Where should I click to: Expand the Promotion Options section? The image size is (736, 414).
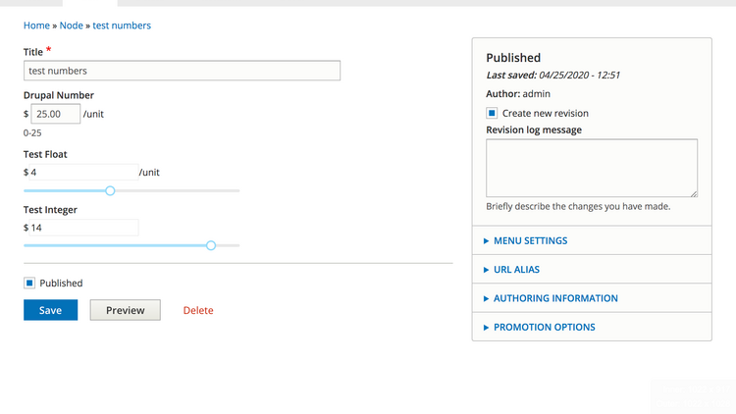click(544, 327)
